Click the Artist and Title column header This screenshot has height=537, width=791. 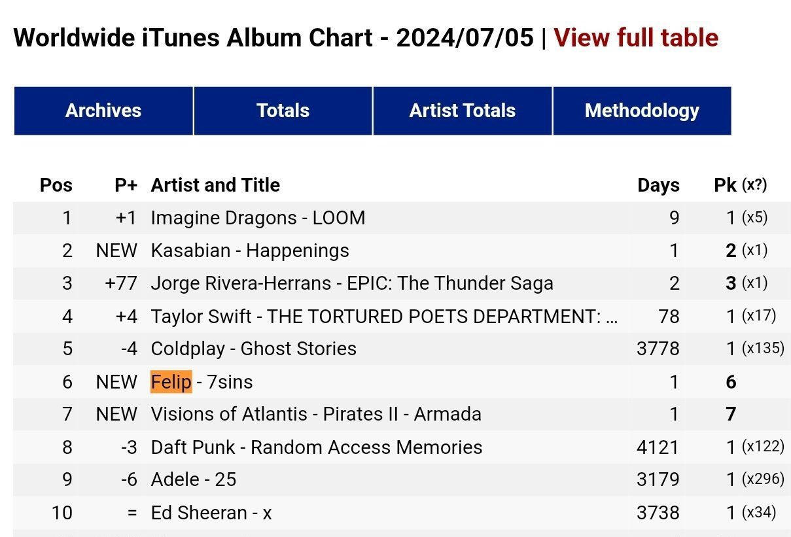pyautogui.click(x=215, y=185)
